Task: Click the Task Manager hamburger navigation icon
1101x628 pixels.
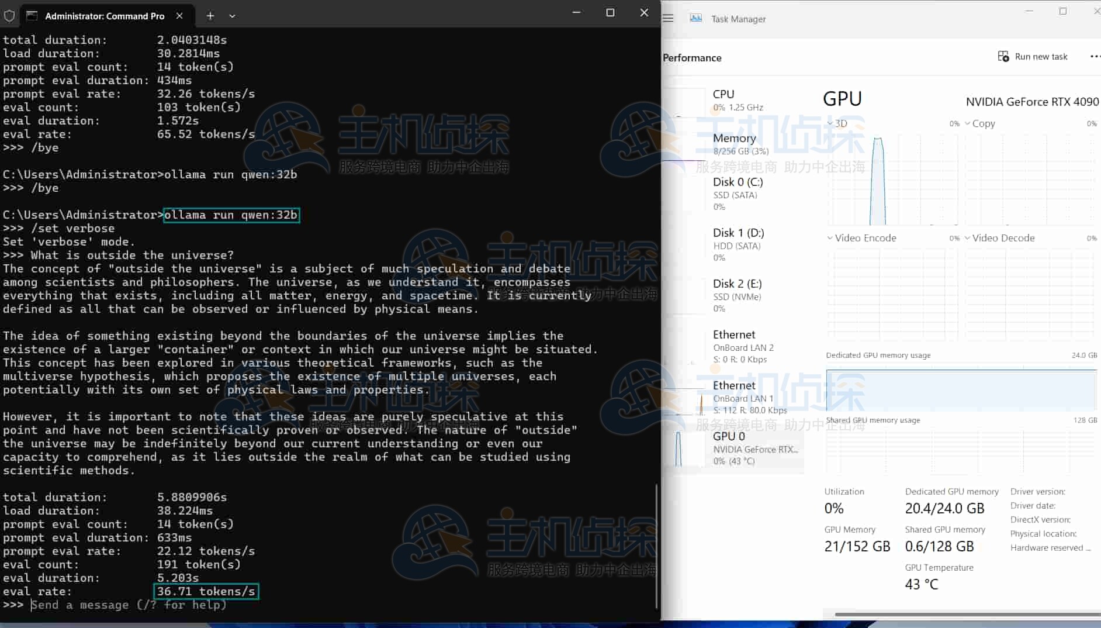Action: (668, 19)
